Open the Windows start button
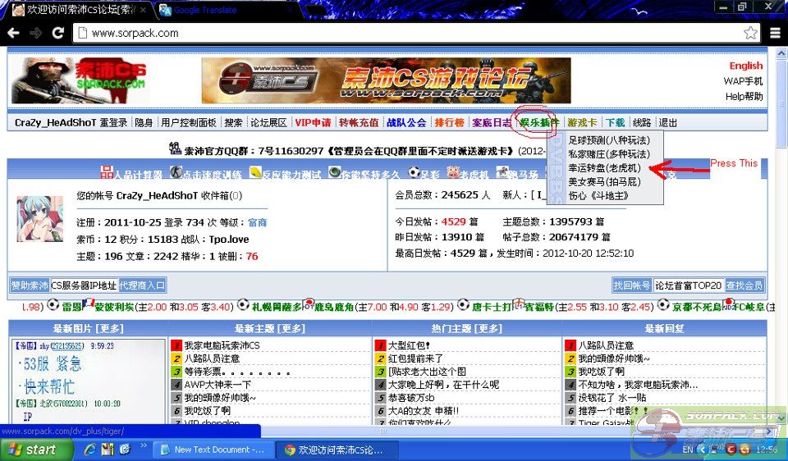The height and width of the screenshot is (461, 788). point(37,450)
